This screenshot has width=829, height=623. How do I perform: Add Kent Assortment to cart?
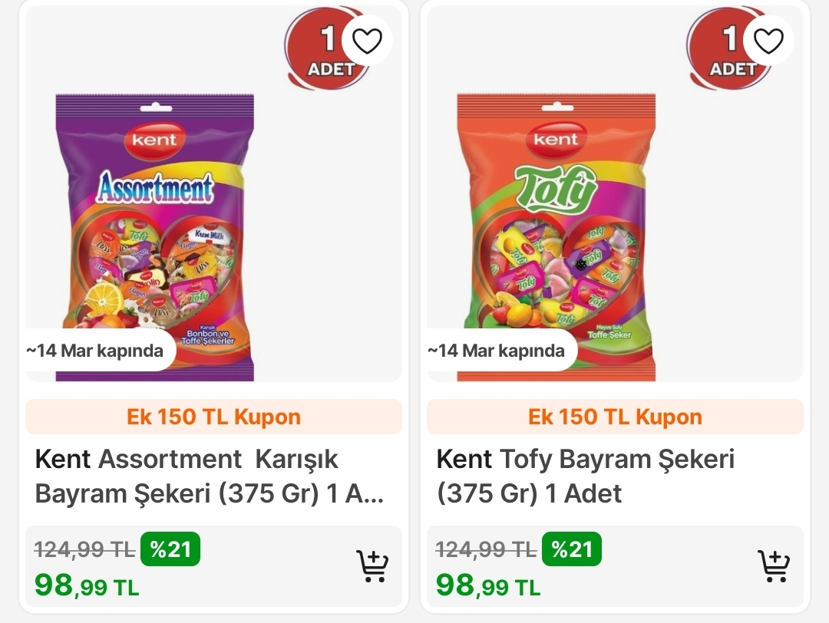click(x=372, y=566)
